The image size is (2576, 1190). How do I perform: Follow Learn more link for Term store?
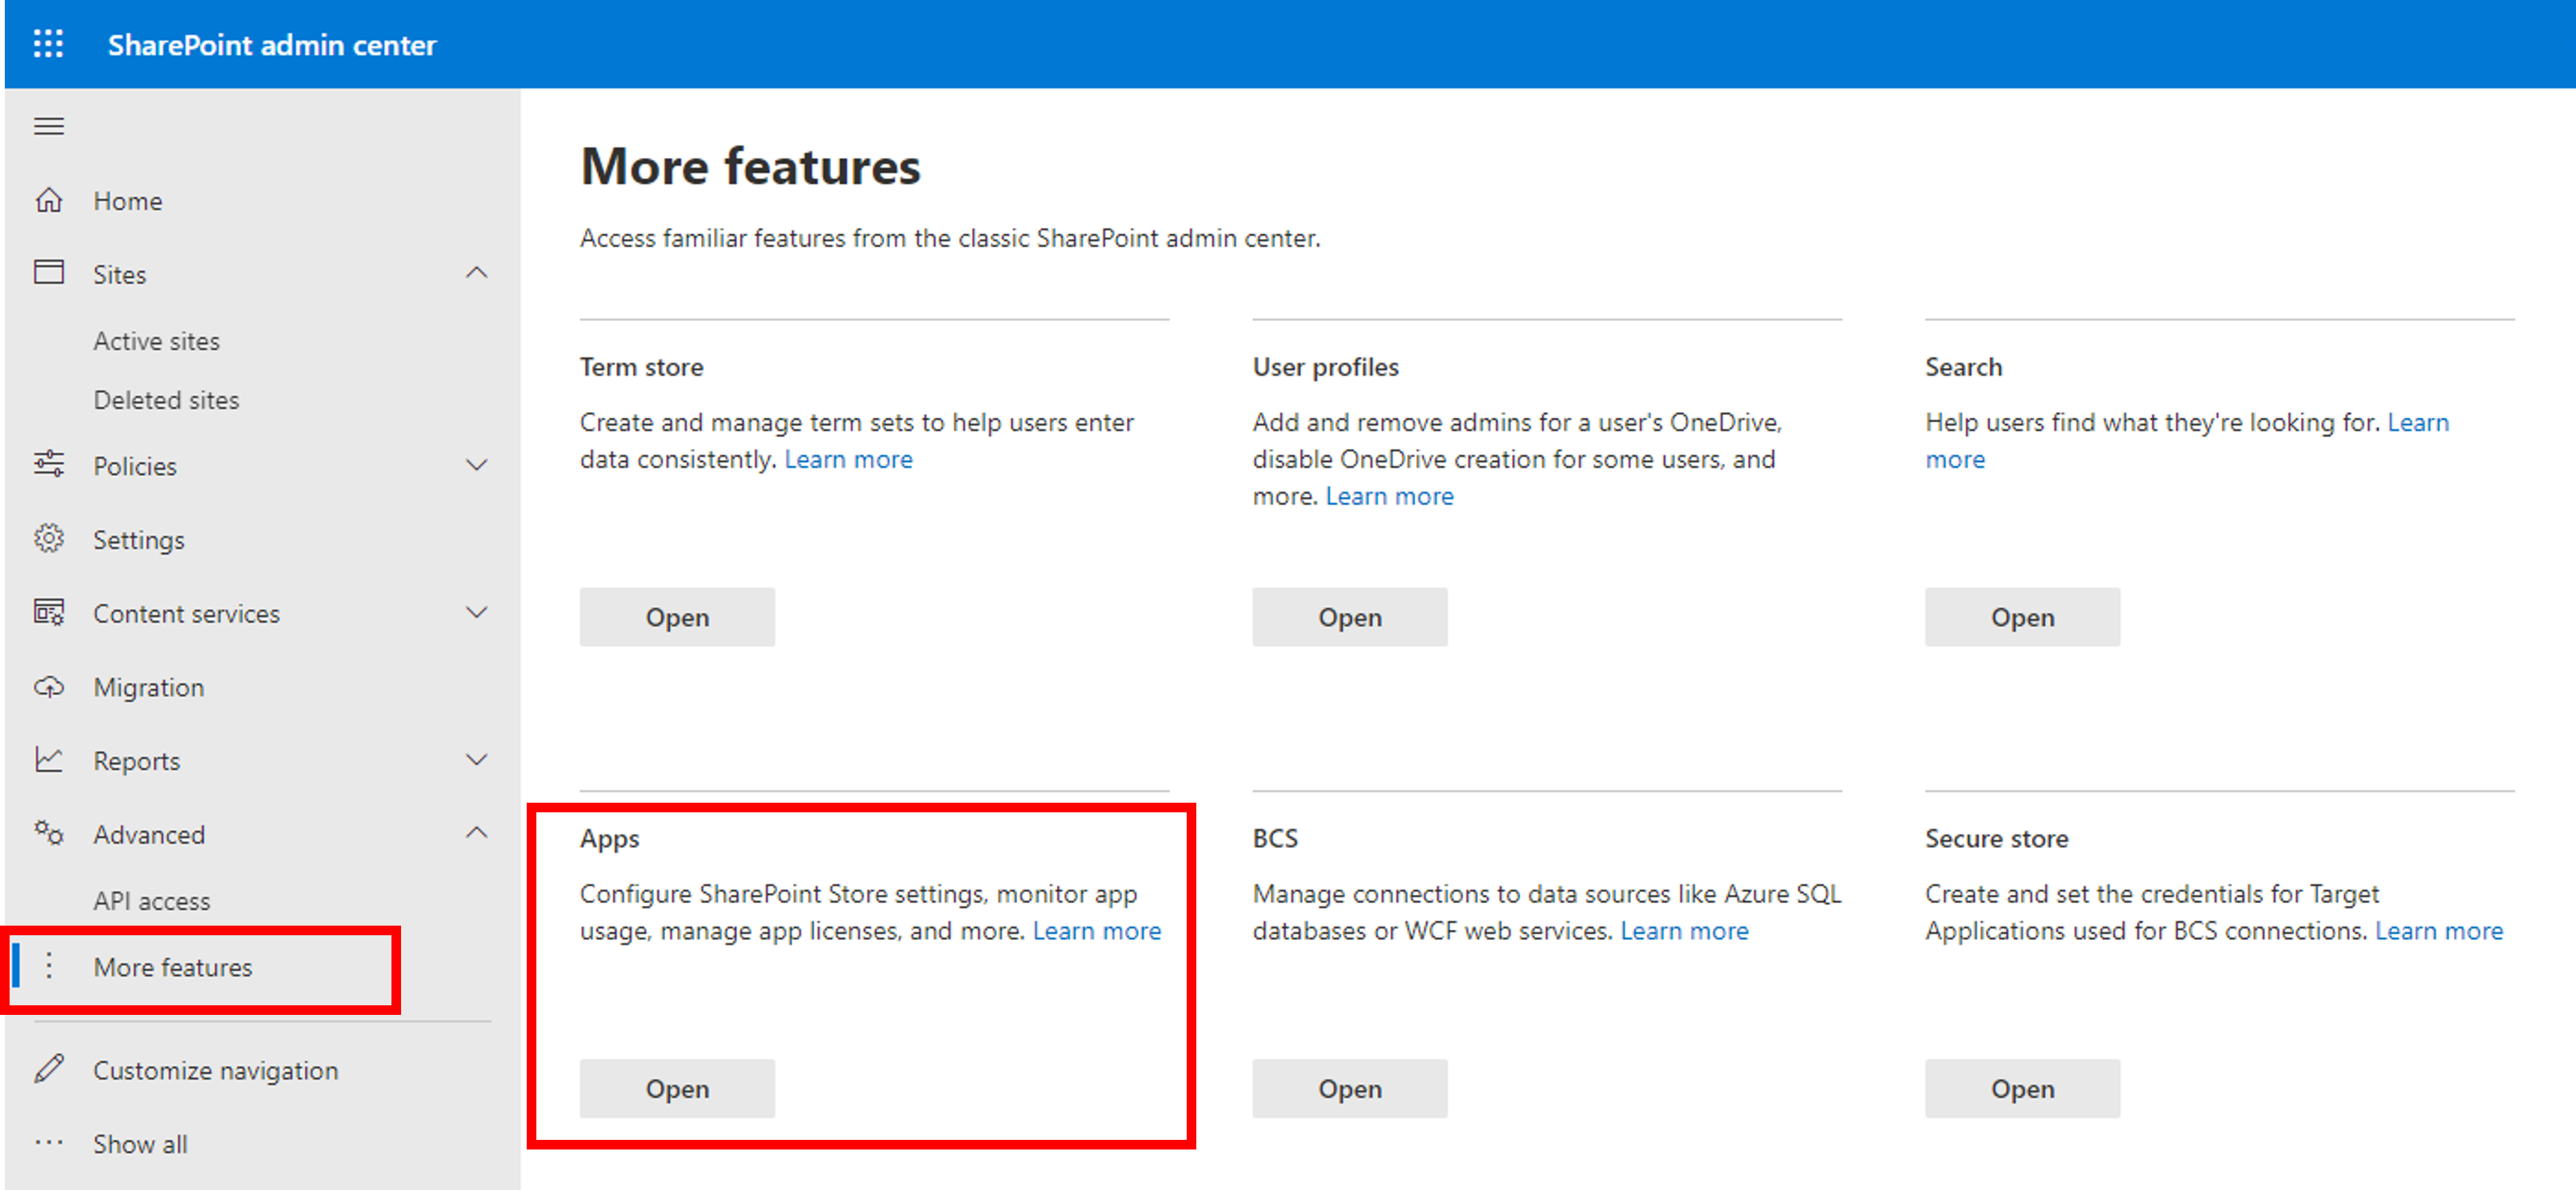click(x=849, y=459)
